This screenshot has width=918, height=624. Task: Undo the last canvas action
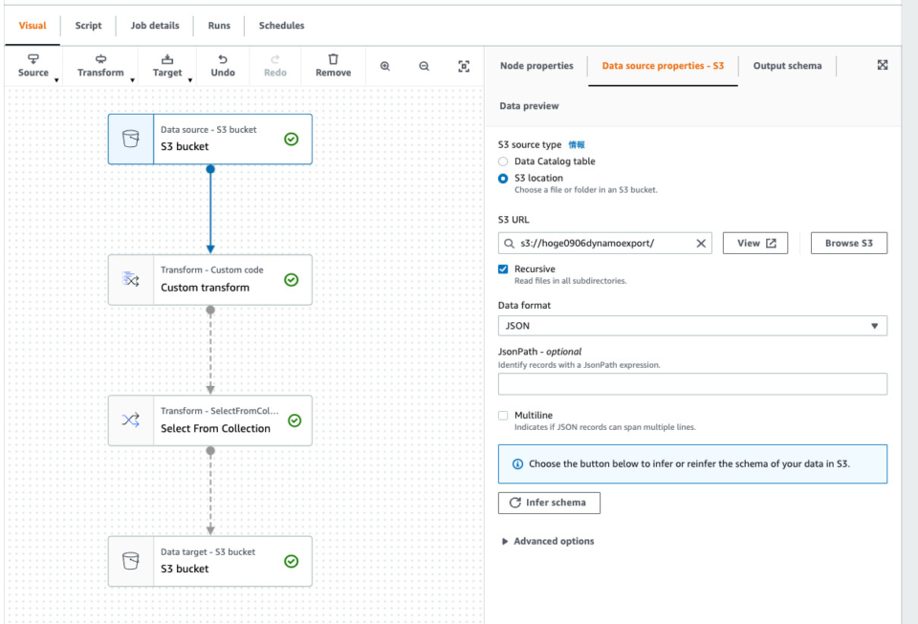pos(223,66)
